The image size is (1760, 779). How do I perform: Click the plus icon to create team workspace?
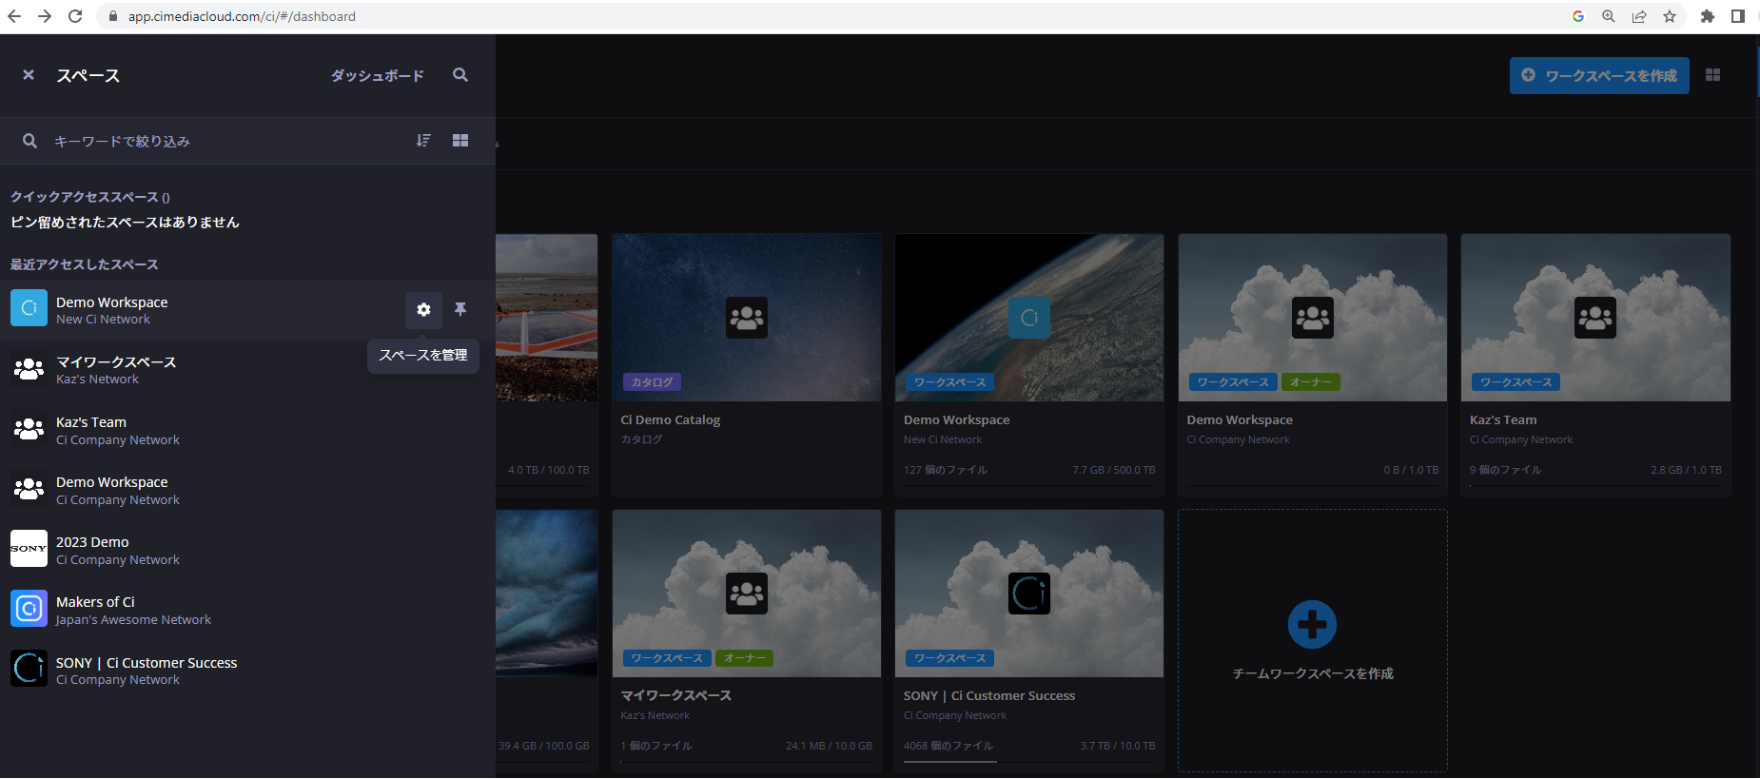pyautogui.click(x=1312, y=625)
